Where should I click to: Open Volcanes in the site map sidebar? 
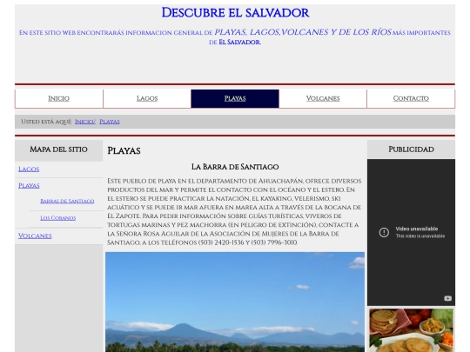[x=35, y=236]
